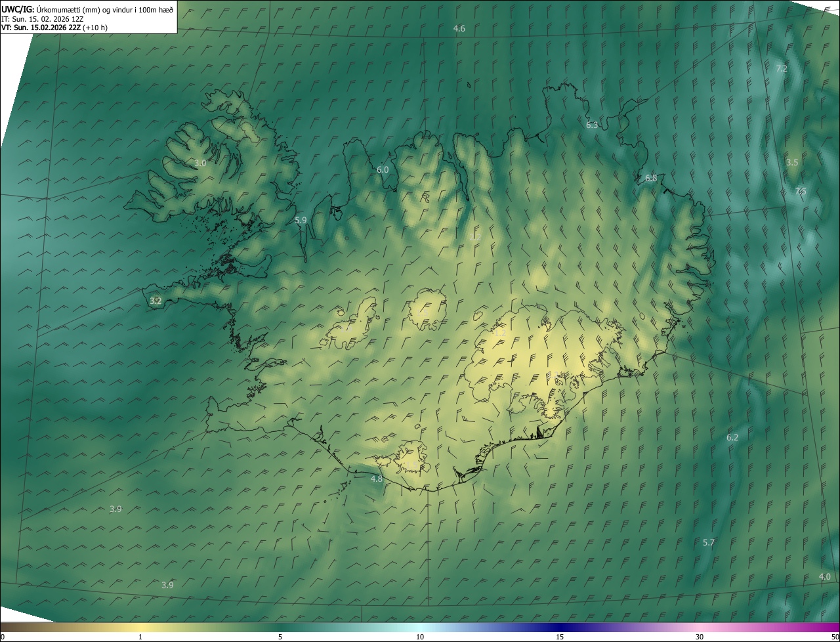
Task: Click the 5.7 value on the map
Action: coord(709,542)
